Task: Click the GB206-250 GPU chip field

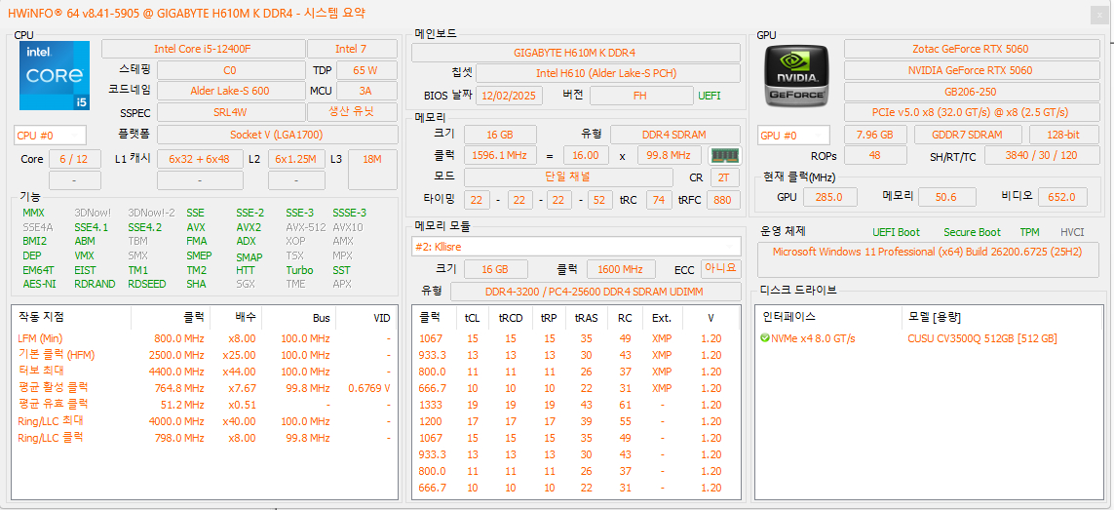Action: coord(970,92)
